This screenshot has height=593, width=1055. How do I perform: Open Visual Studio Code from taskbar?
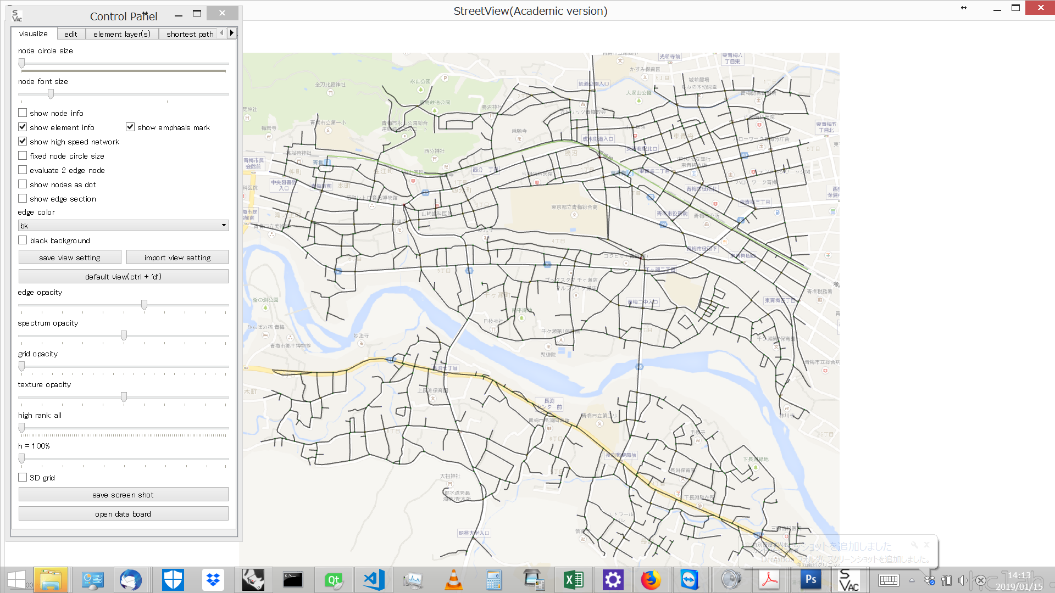pyautogui.click(x=374, y=580)
